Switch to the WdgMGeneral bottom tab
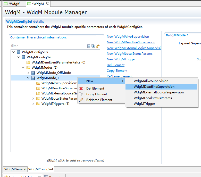201x177 pixels. coord(15,169)
